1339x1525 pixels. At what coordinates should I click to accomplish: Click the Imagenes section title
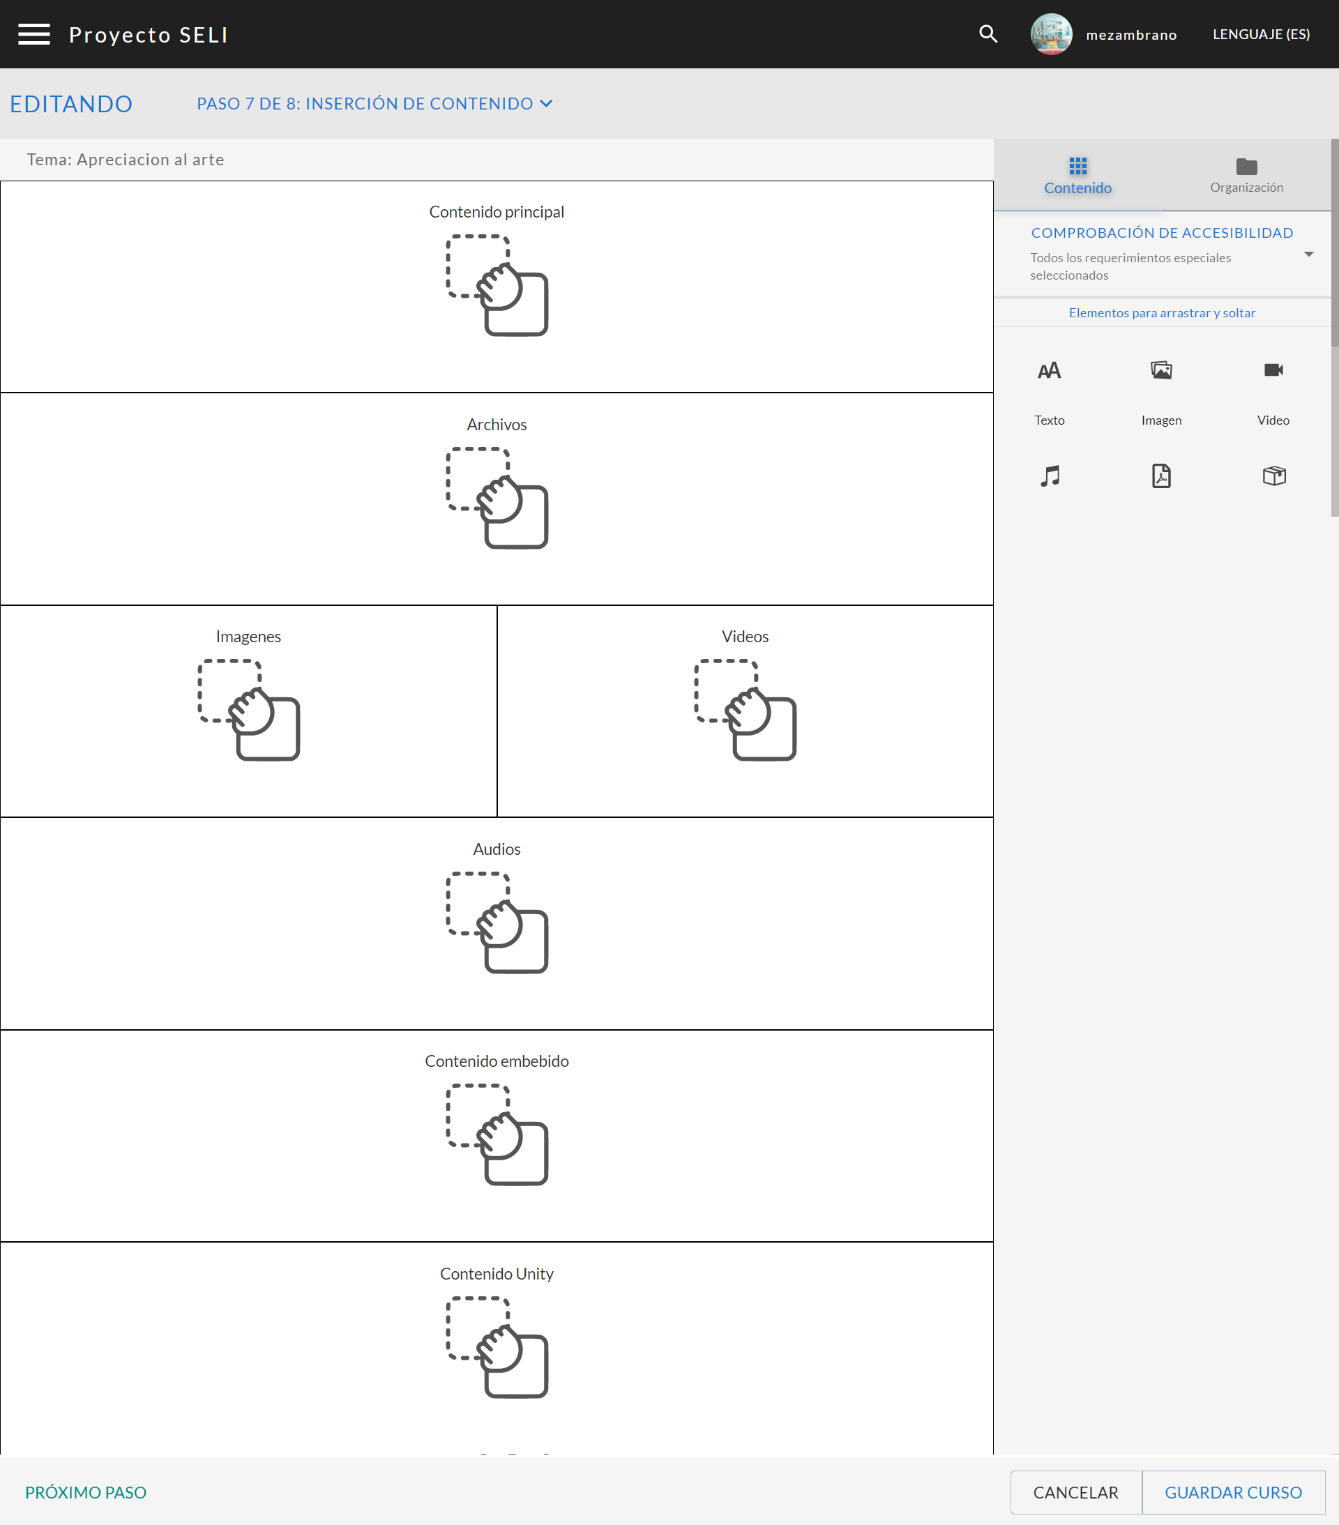pyautogui.click(x=248, y=637)
